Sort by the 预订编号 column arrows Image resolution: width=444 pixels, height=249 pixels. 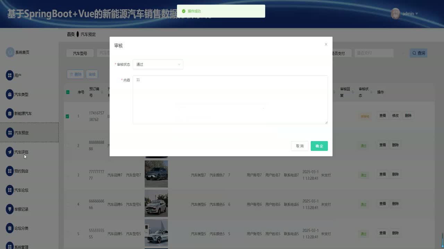tap(102, 92)
